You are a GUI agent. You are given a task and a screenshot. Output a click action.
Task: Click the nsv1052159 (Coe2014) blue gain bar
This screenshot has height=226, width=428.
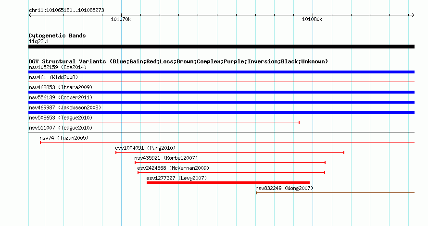coord(221,72)
